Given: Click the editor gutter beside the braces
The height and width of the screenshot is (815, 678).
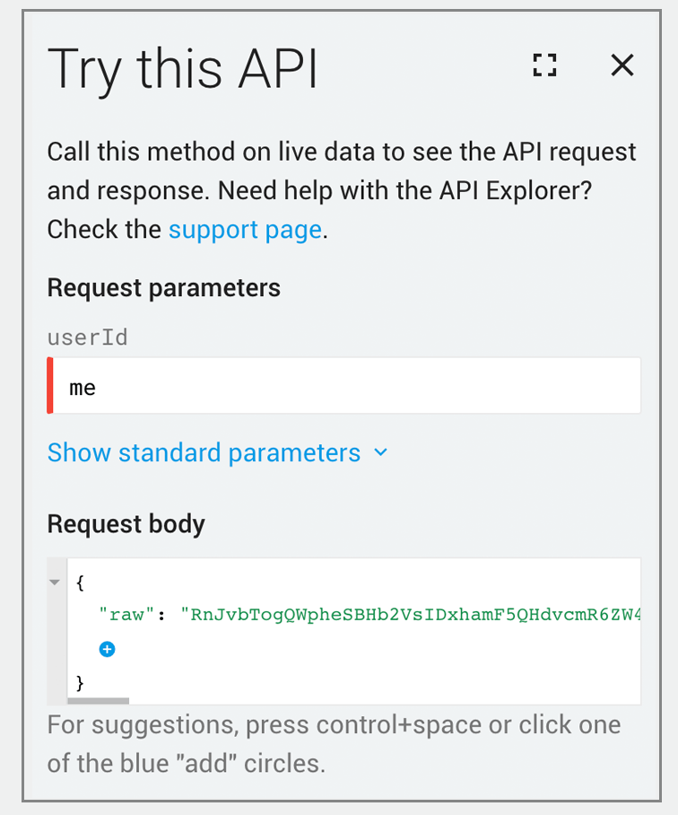Looking at the screenshot, I should coord(57,632).
